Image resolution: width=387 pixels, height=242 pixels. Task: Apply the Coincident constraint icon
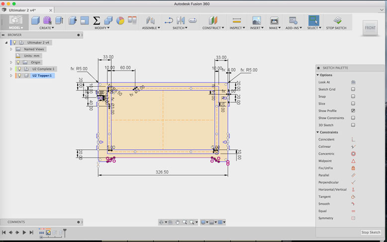point(353,139)
